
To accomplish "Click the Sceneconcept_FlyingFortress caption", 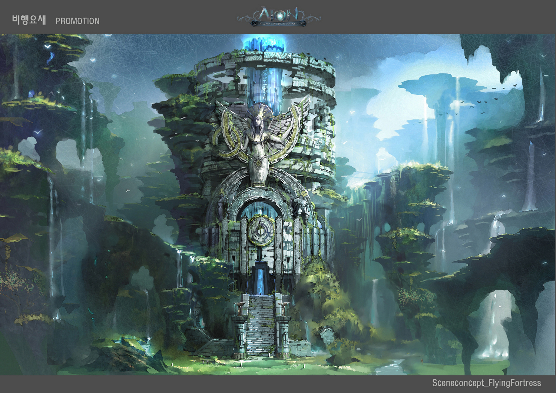I will 486,383.
